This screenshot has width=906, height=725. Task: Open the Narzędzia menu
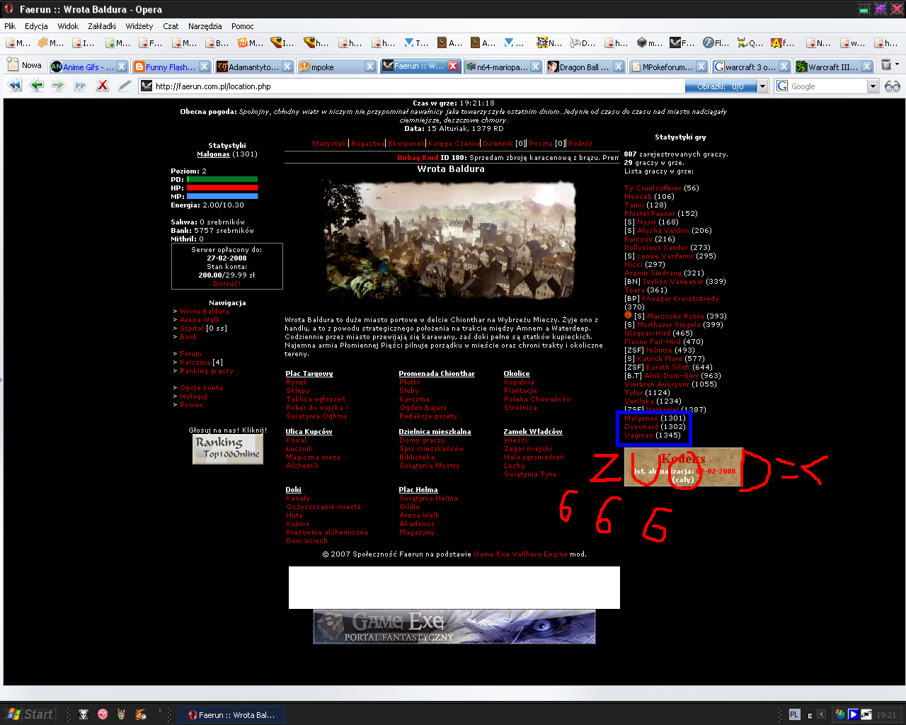[x=205, y=26]
